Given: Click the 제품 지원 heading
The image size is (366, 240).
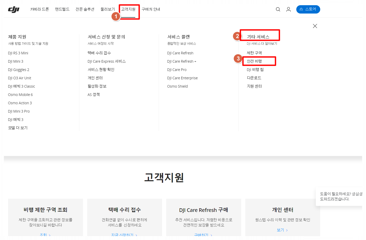Looking at the screenshot, I should pos(17,37).
